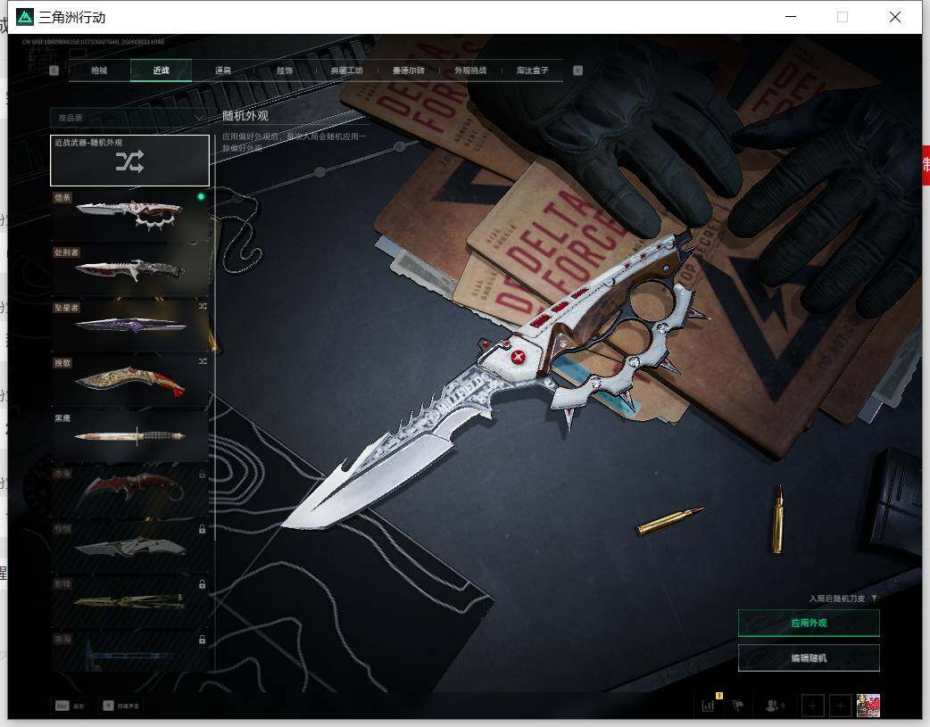The width and height of the screenshot is (930, 727).
Task: Click the shuffle icon on the random skin card
Action: pos(130,161)
